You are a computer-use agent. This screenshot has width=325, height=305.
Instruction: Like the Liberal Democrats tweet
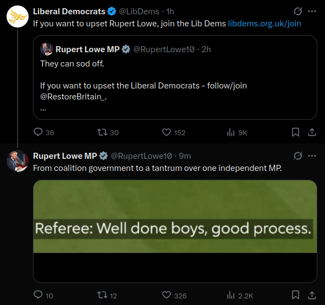coord(173,132)
